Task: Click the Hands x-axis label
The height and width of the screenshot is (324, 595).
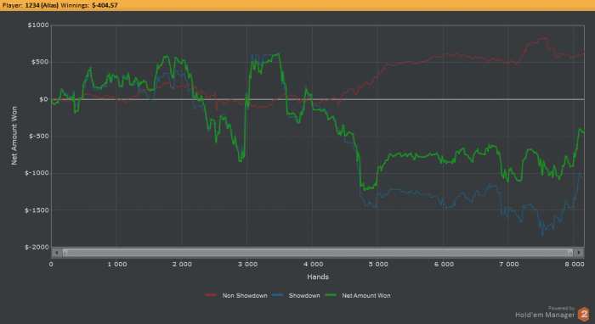Action: click(318, 277)
